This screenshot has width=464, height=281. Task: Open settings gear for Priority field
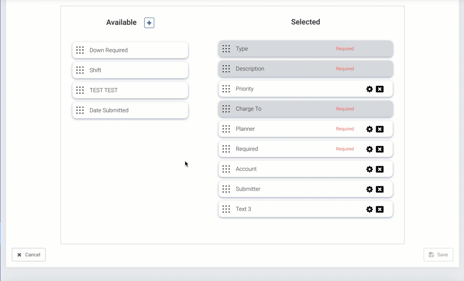tap(370, 89)
